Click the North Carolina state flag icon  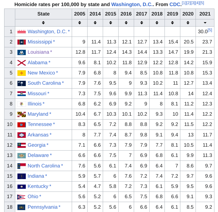(x=22, y=166)
